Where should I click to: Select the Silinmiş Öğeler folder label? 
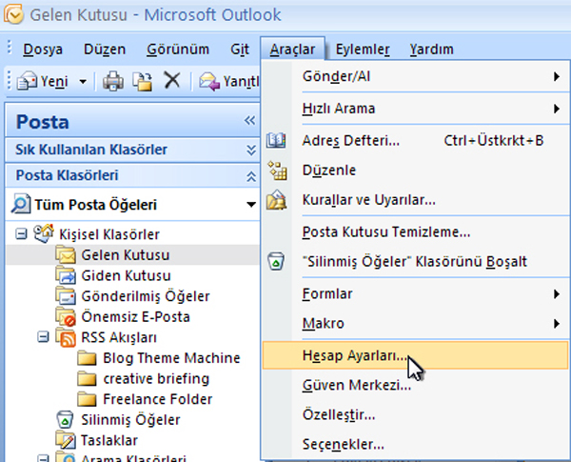[130, 420]
